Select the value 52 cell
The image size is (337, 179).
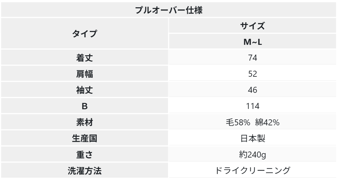(252, 74)
